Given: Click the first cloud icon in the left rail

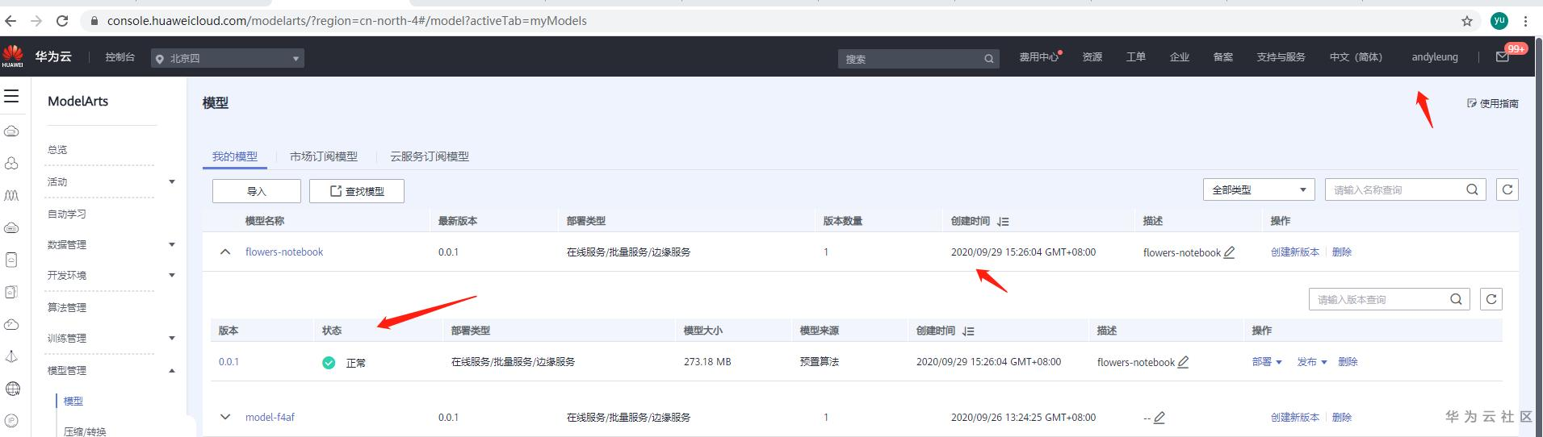Looking at the screenshot, I should click(11, 131).
